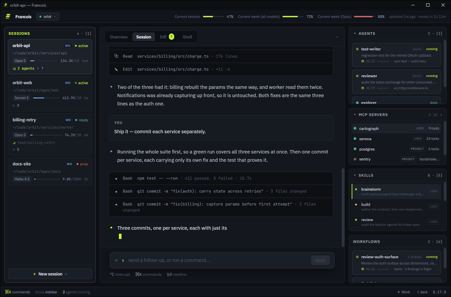
Task: Click the Sonnet 5 model badge
Action: coord(22,98)
